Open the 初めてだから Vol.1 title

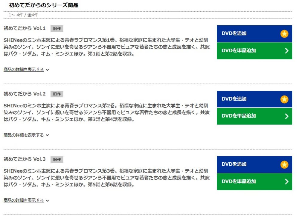(x=25, y=28)
